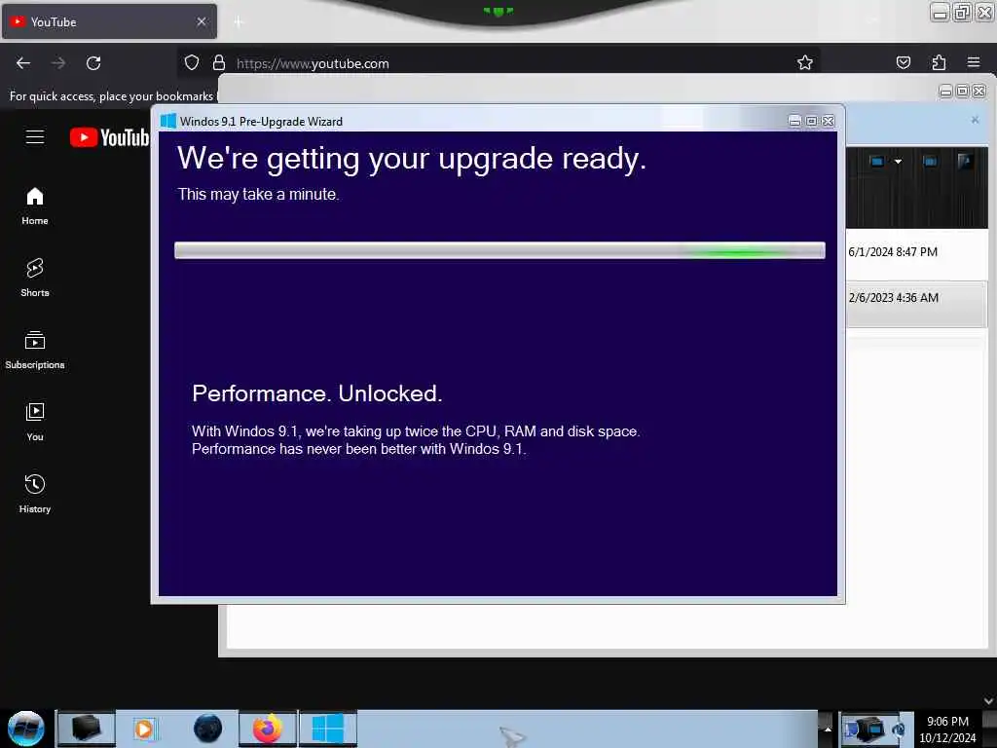Open the tracking protection shield icon
Image resolution: width=997 pixels, height=748 pixels.
(192, 62)
